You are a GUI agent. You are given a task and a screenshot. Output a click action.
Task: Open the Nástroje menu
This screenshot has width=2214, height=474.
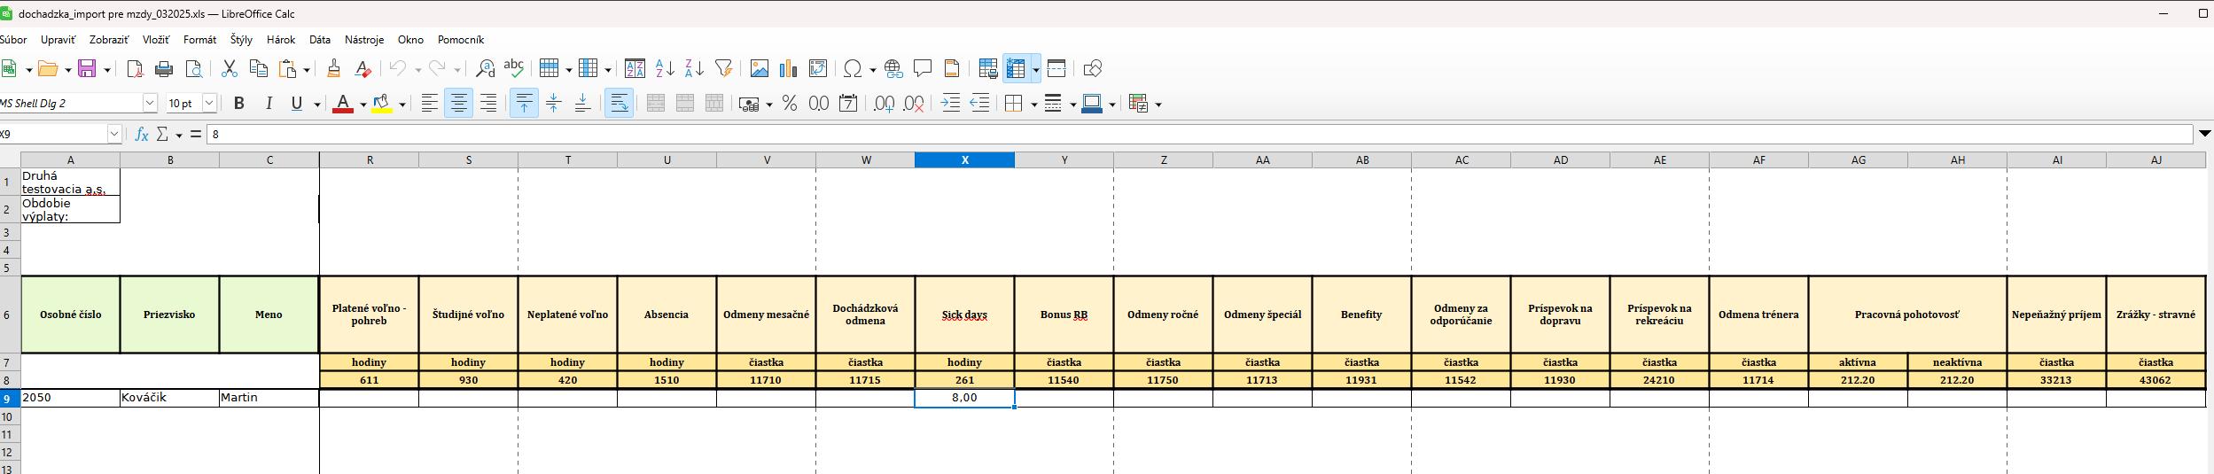[x=363, y=40]
